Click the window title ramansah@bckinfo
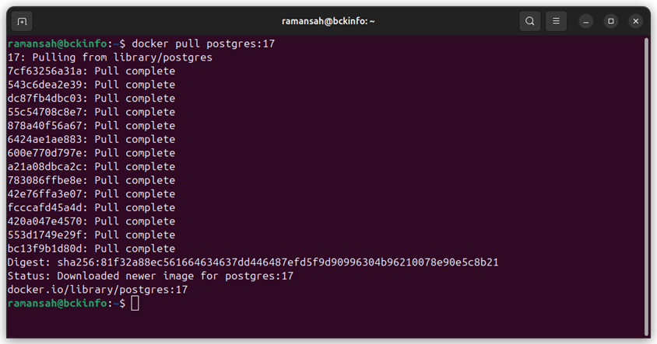 tap(328, 21)
